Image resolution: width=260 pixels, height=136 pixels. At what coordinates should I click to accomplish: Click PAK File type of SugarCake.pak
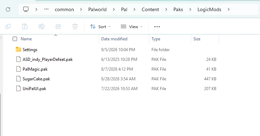pos(159,79)
